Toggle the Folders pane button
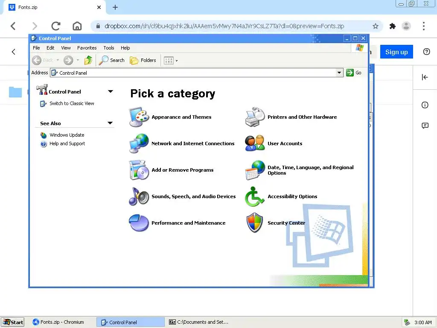437x328 pixels. click(x=143, y=60)
